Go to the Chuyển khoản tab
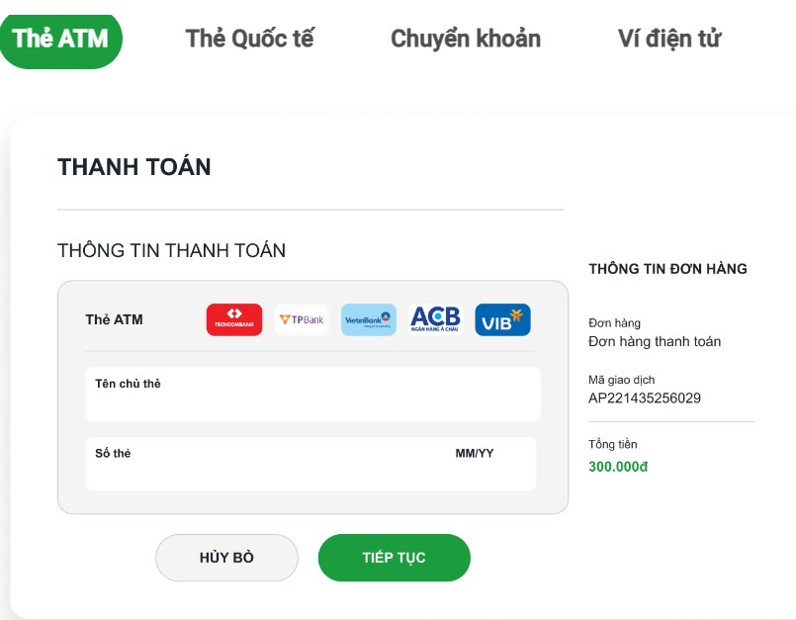This screenshot has height=620, width=796. [x=466, y=40]
